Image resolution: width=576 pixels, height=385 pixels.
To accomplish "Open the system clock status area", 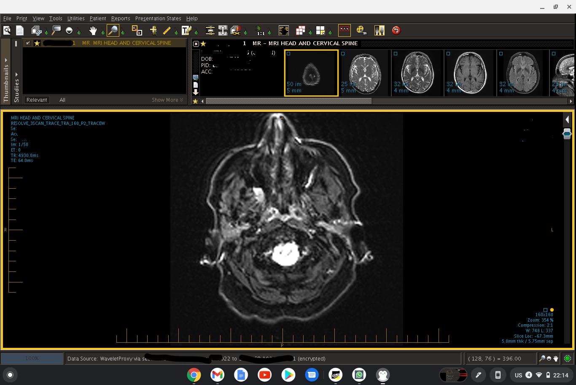I will pos(541,375).
